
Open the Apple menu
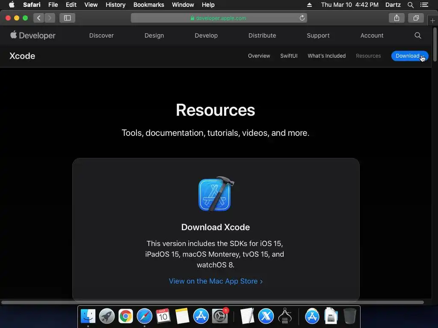(12, 5)
